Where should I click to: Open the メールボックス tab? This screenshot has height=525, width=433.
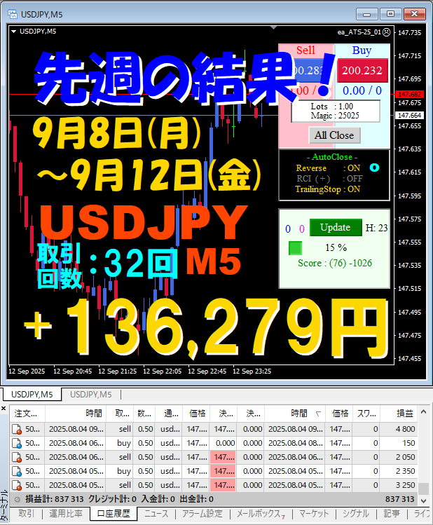pyautogui.click(x=261, y=514)
